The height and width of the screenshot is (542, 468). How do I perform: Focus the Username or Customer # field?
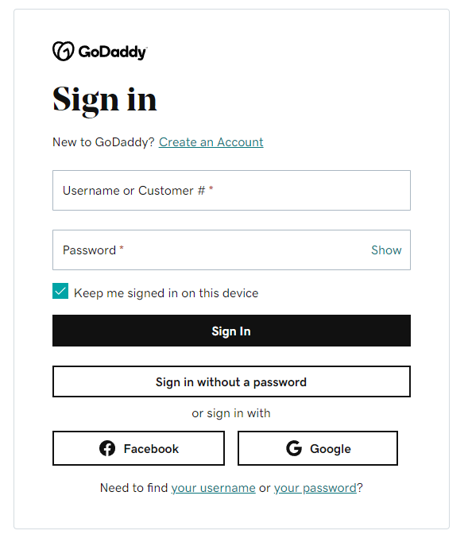(x=231, y=190)
